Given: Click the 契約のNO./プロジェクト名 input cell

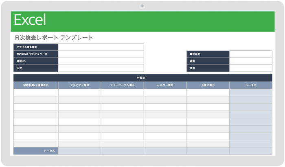Looking at the screenshot, I should [101, 54].
